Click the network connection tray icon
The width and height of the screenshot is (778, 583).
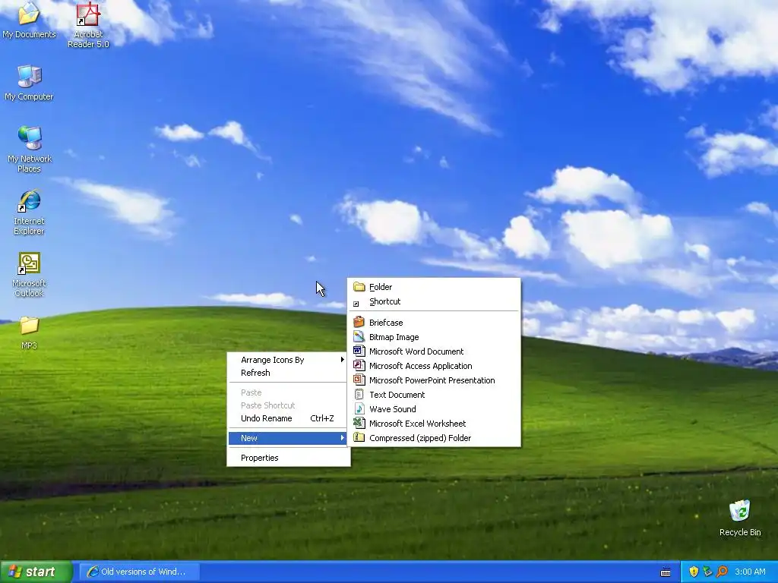[707, 572]
